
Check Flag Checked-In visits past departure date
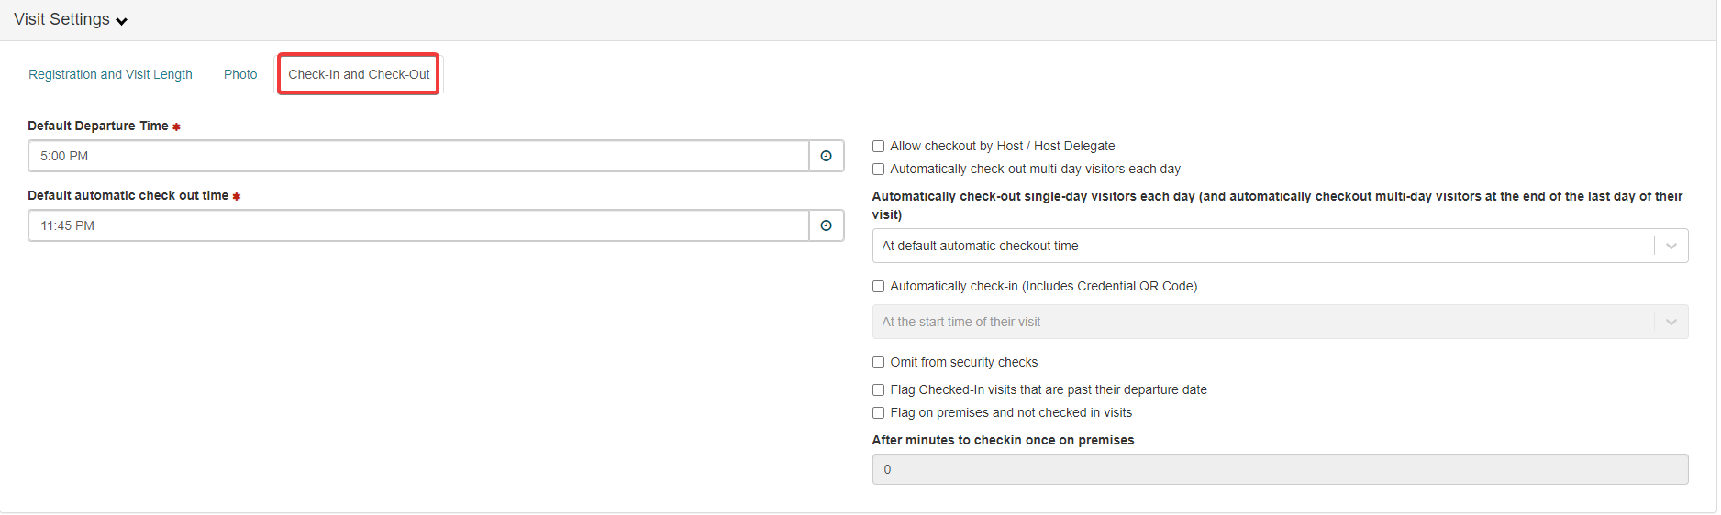pyautogui.click(x=878, y=389)
